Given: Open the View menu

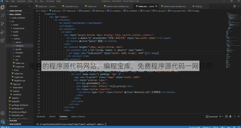Looking at the screenshot, I should 30,1.
